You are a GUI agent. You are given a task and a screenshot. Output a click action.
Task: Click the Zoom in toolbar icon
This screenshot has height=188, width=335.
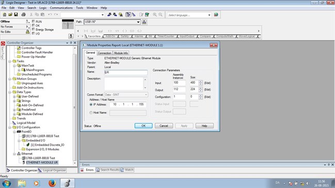[x=155, y=14]
